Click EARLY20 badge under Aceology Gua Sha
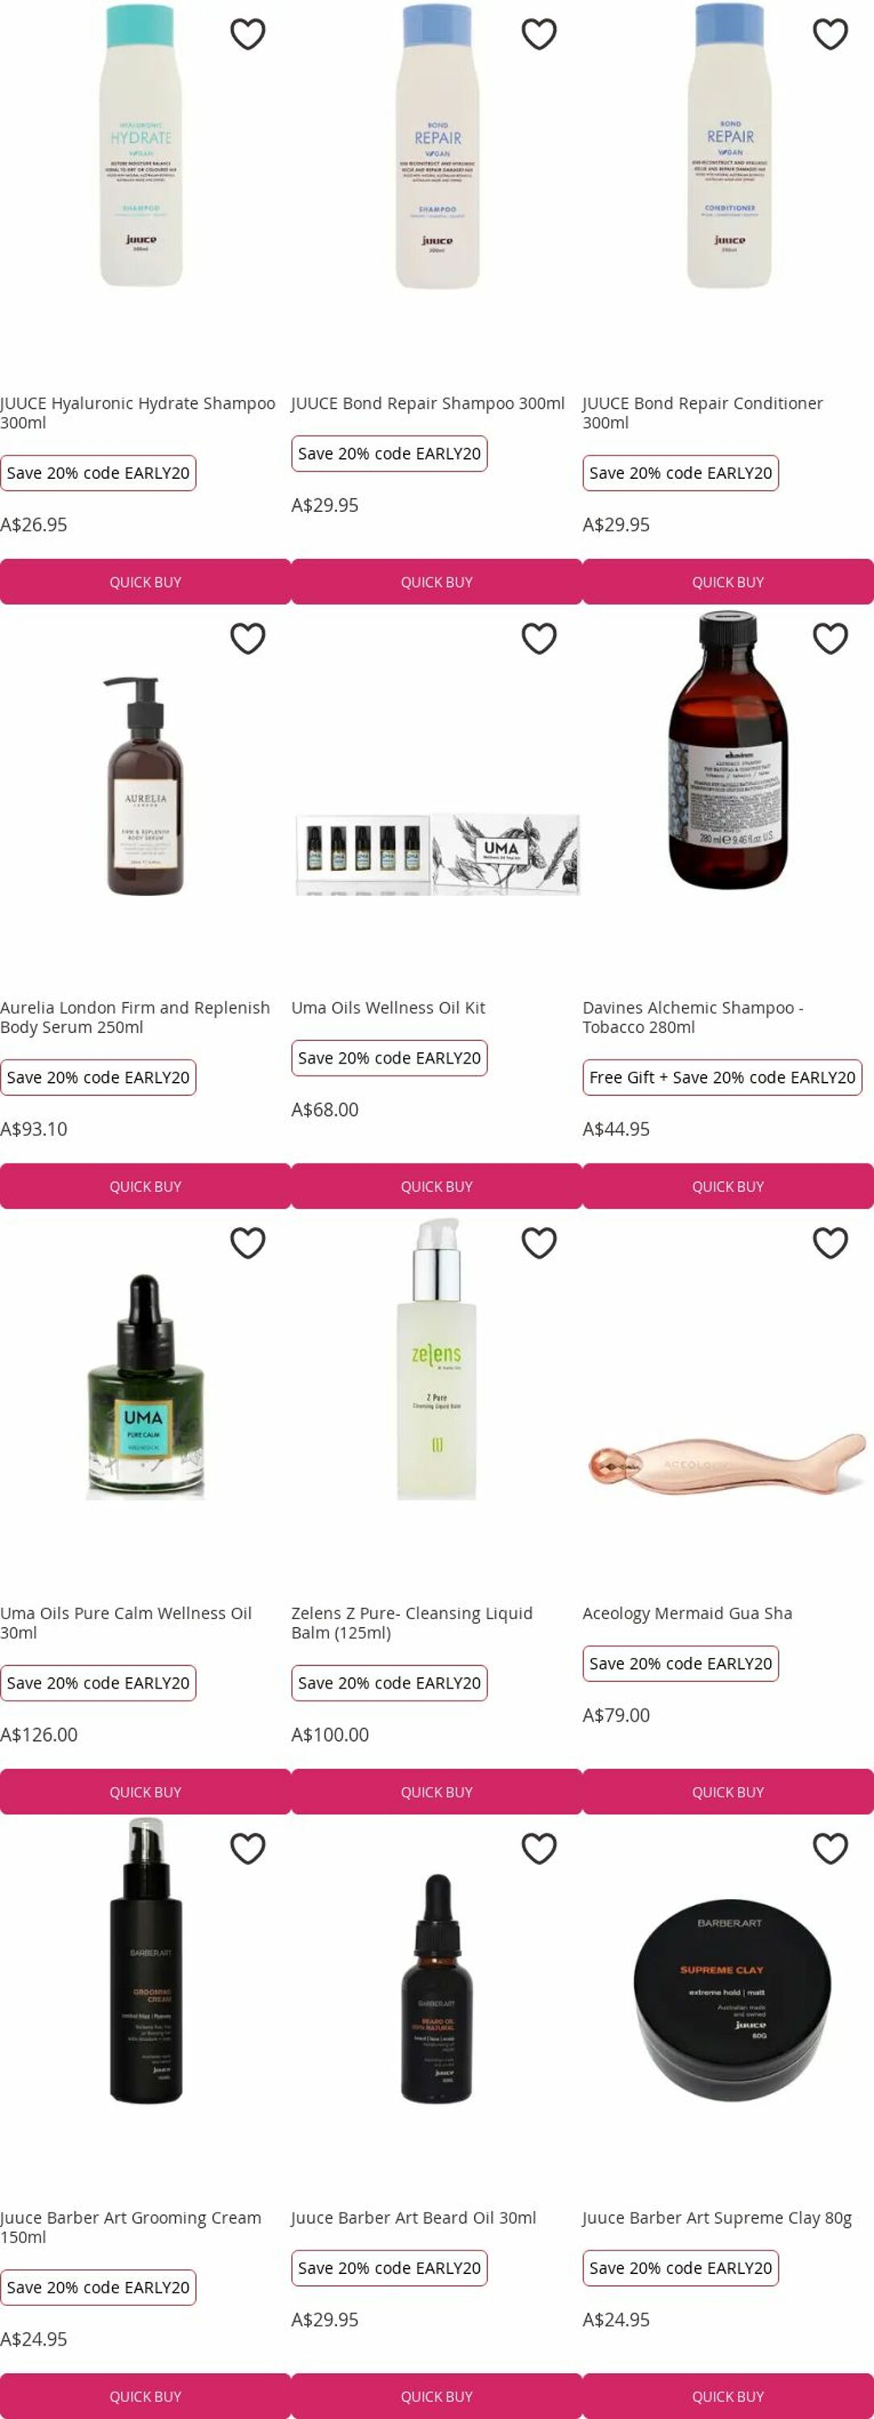Viewport: 874px width, 2419px height. coord(680,1663)
